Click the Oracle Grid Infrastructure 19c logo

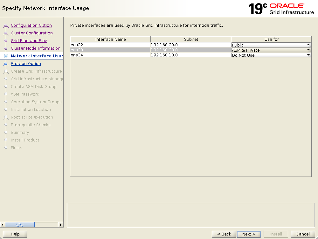281,9
